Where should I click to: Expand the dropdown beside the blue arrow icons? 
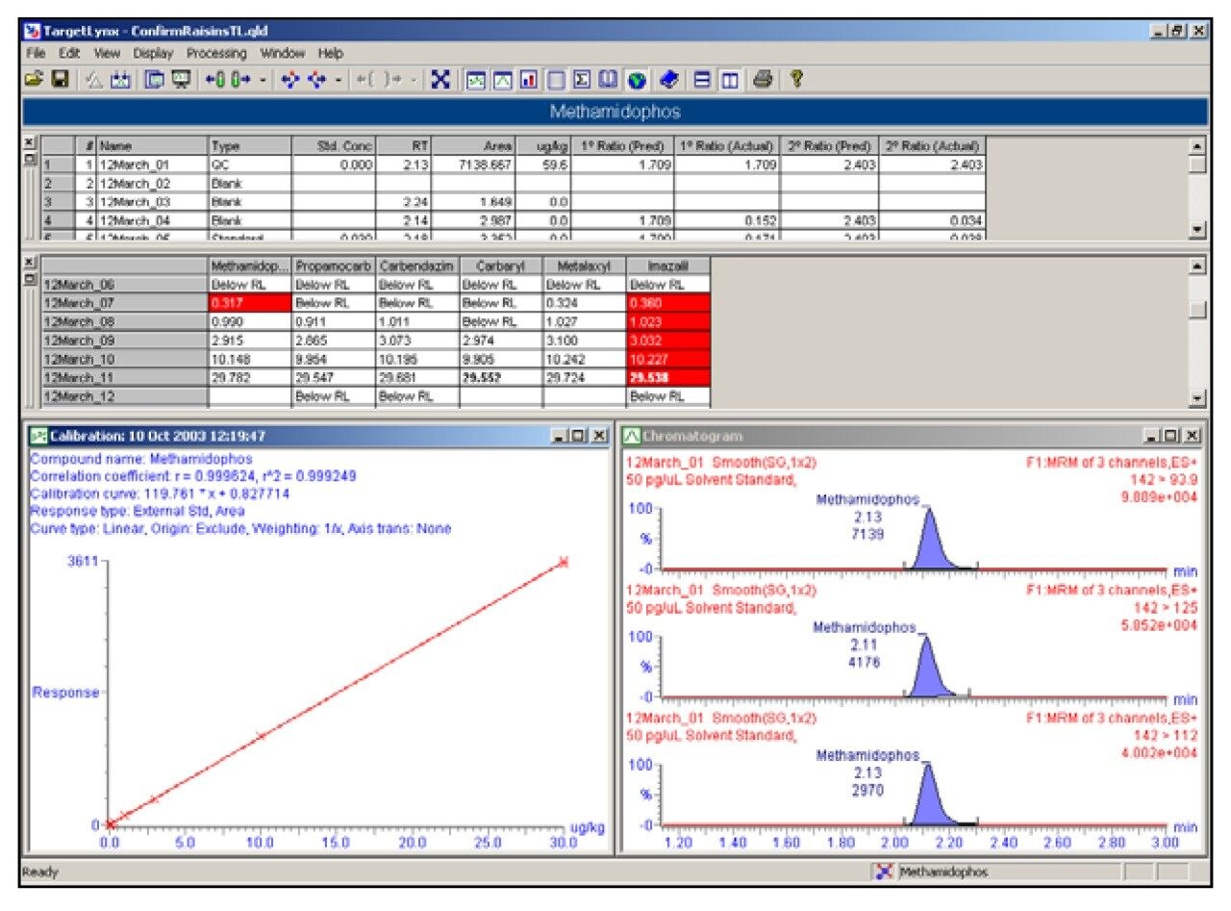tap(339, 80)
